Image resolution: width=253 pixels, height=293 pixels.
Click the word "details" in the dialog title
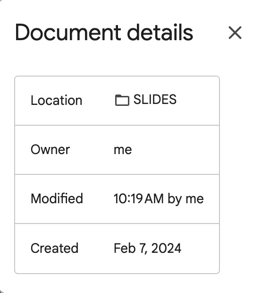click(x=160, y=32)
